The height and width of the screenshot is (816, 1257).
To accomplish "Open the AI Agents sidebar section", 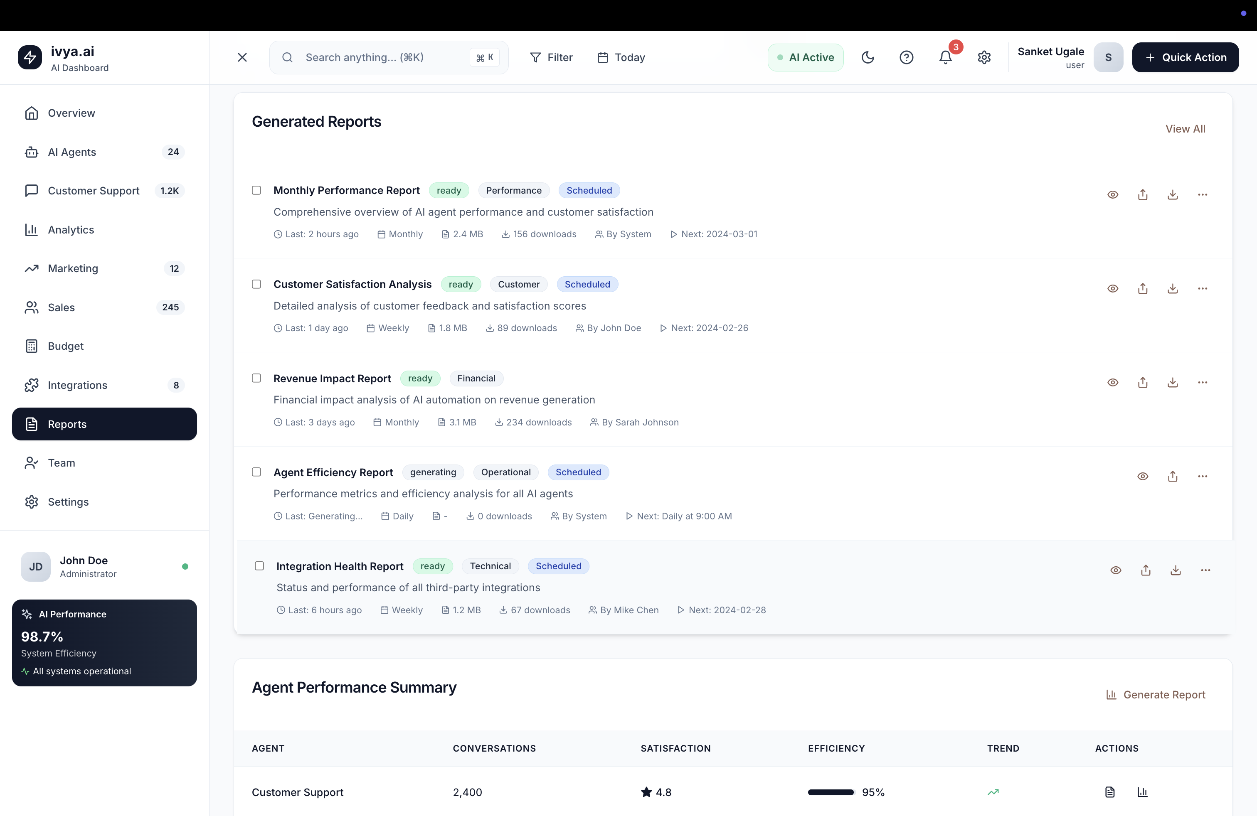I will pos(72,152).
